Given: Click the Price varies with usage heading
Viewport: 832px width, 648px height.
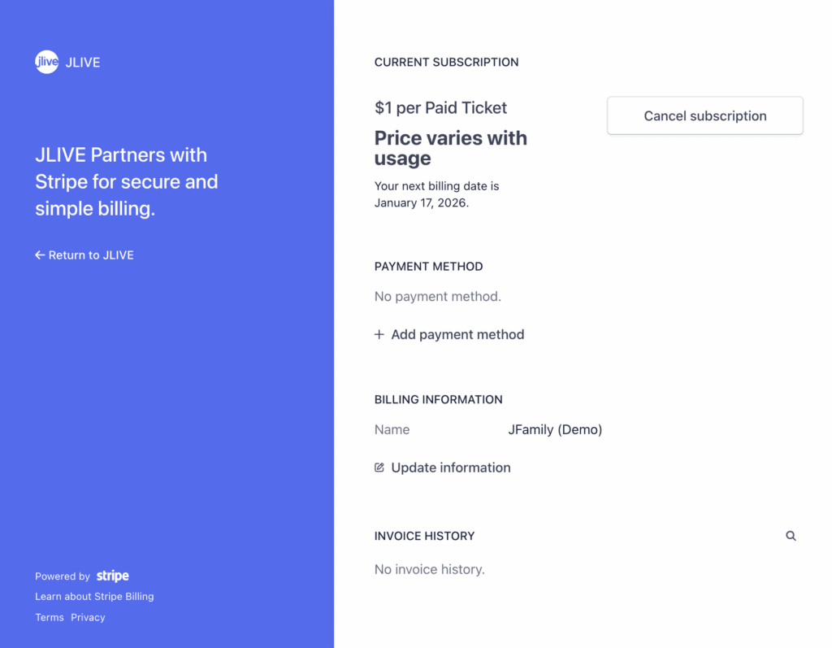Looking at the screenshot, I should (450, 148).
